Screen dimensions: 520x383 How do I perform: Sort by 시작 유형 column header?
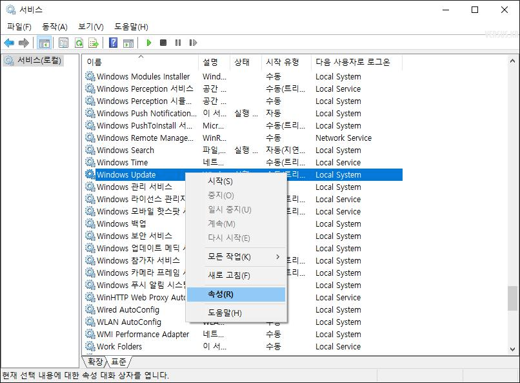point(287,62)
